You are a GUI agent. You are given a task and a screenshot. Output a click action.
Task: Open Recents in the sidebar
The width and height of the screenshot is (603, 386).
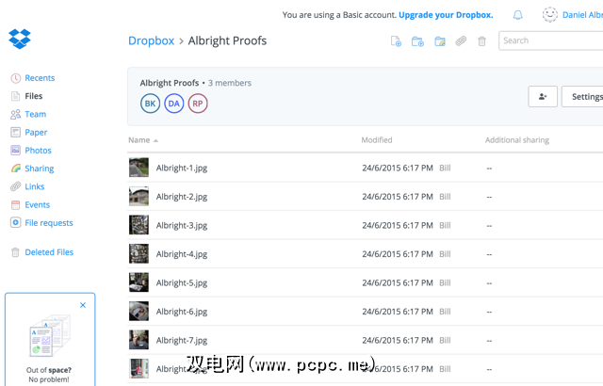click(40, 78)
